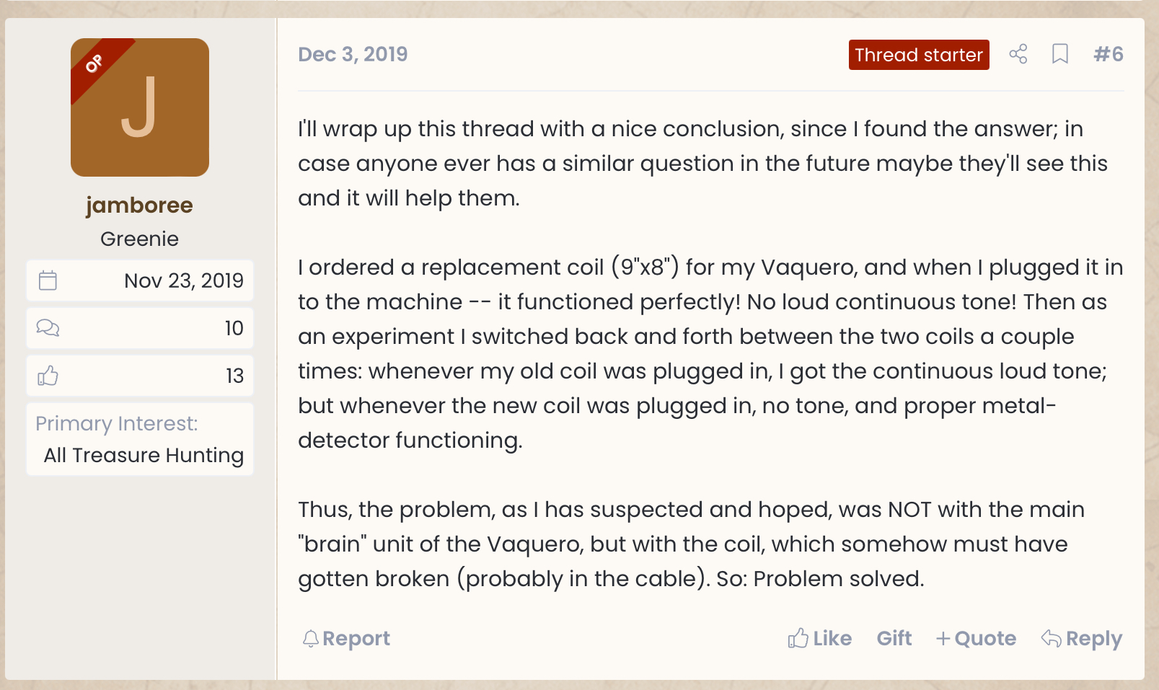
Task: Click the calendar joined-date icon
Action: pyautogui.click(x=48, y=280)
